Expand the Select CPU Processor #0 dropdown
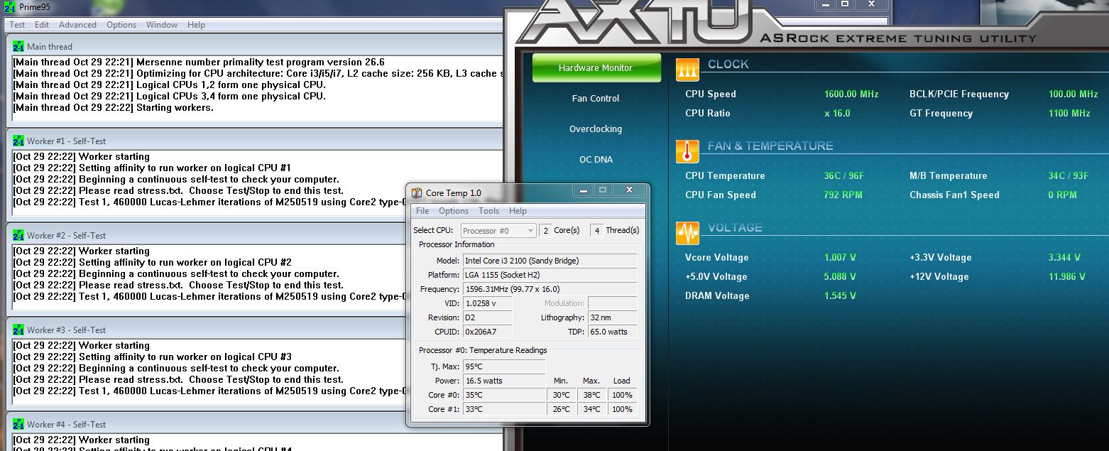This screenshot has width=1109, height=451. [498, 230]
